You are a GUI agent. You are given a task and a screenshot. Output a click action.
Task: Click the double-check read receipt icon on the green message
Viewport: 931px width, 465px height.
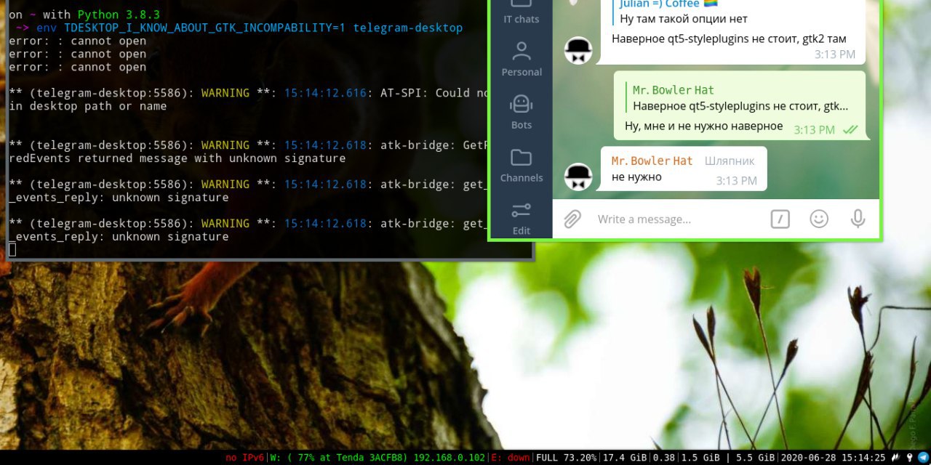(x=850, y=129)
